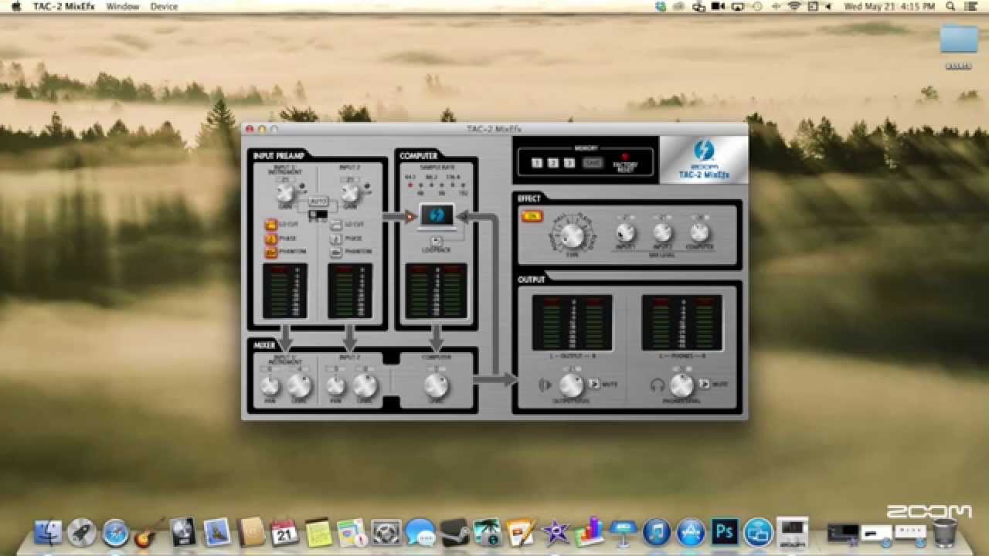Open Finder from the Dock

pos(48,532)
